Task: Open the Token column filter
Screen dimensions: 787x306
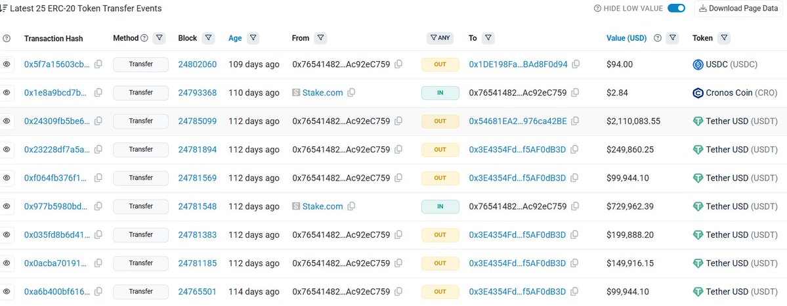Action: [x=724, y=37]
